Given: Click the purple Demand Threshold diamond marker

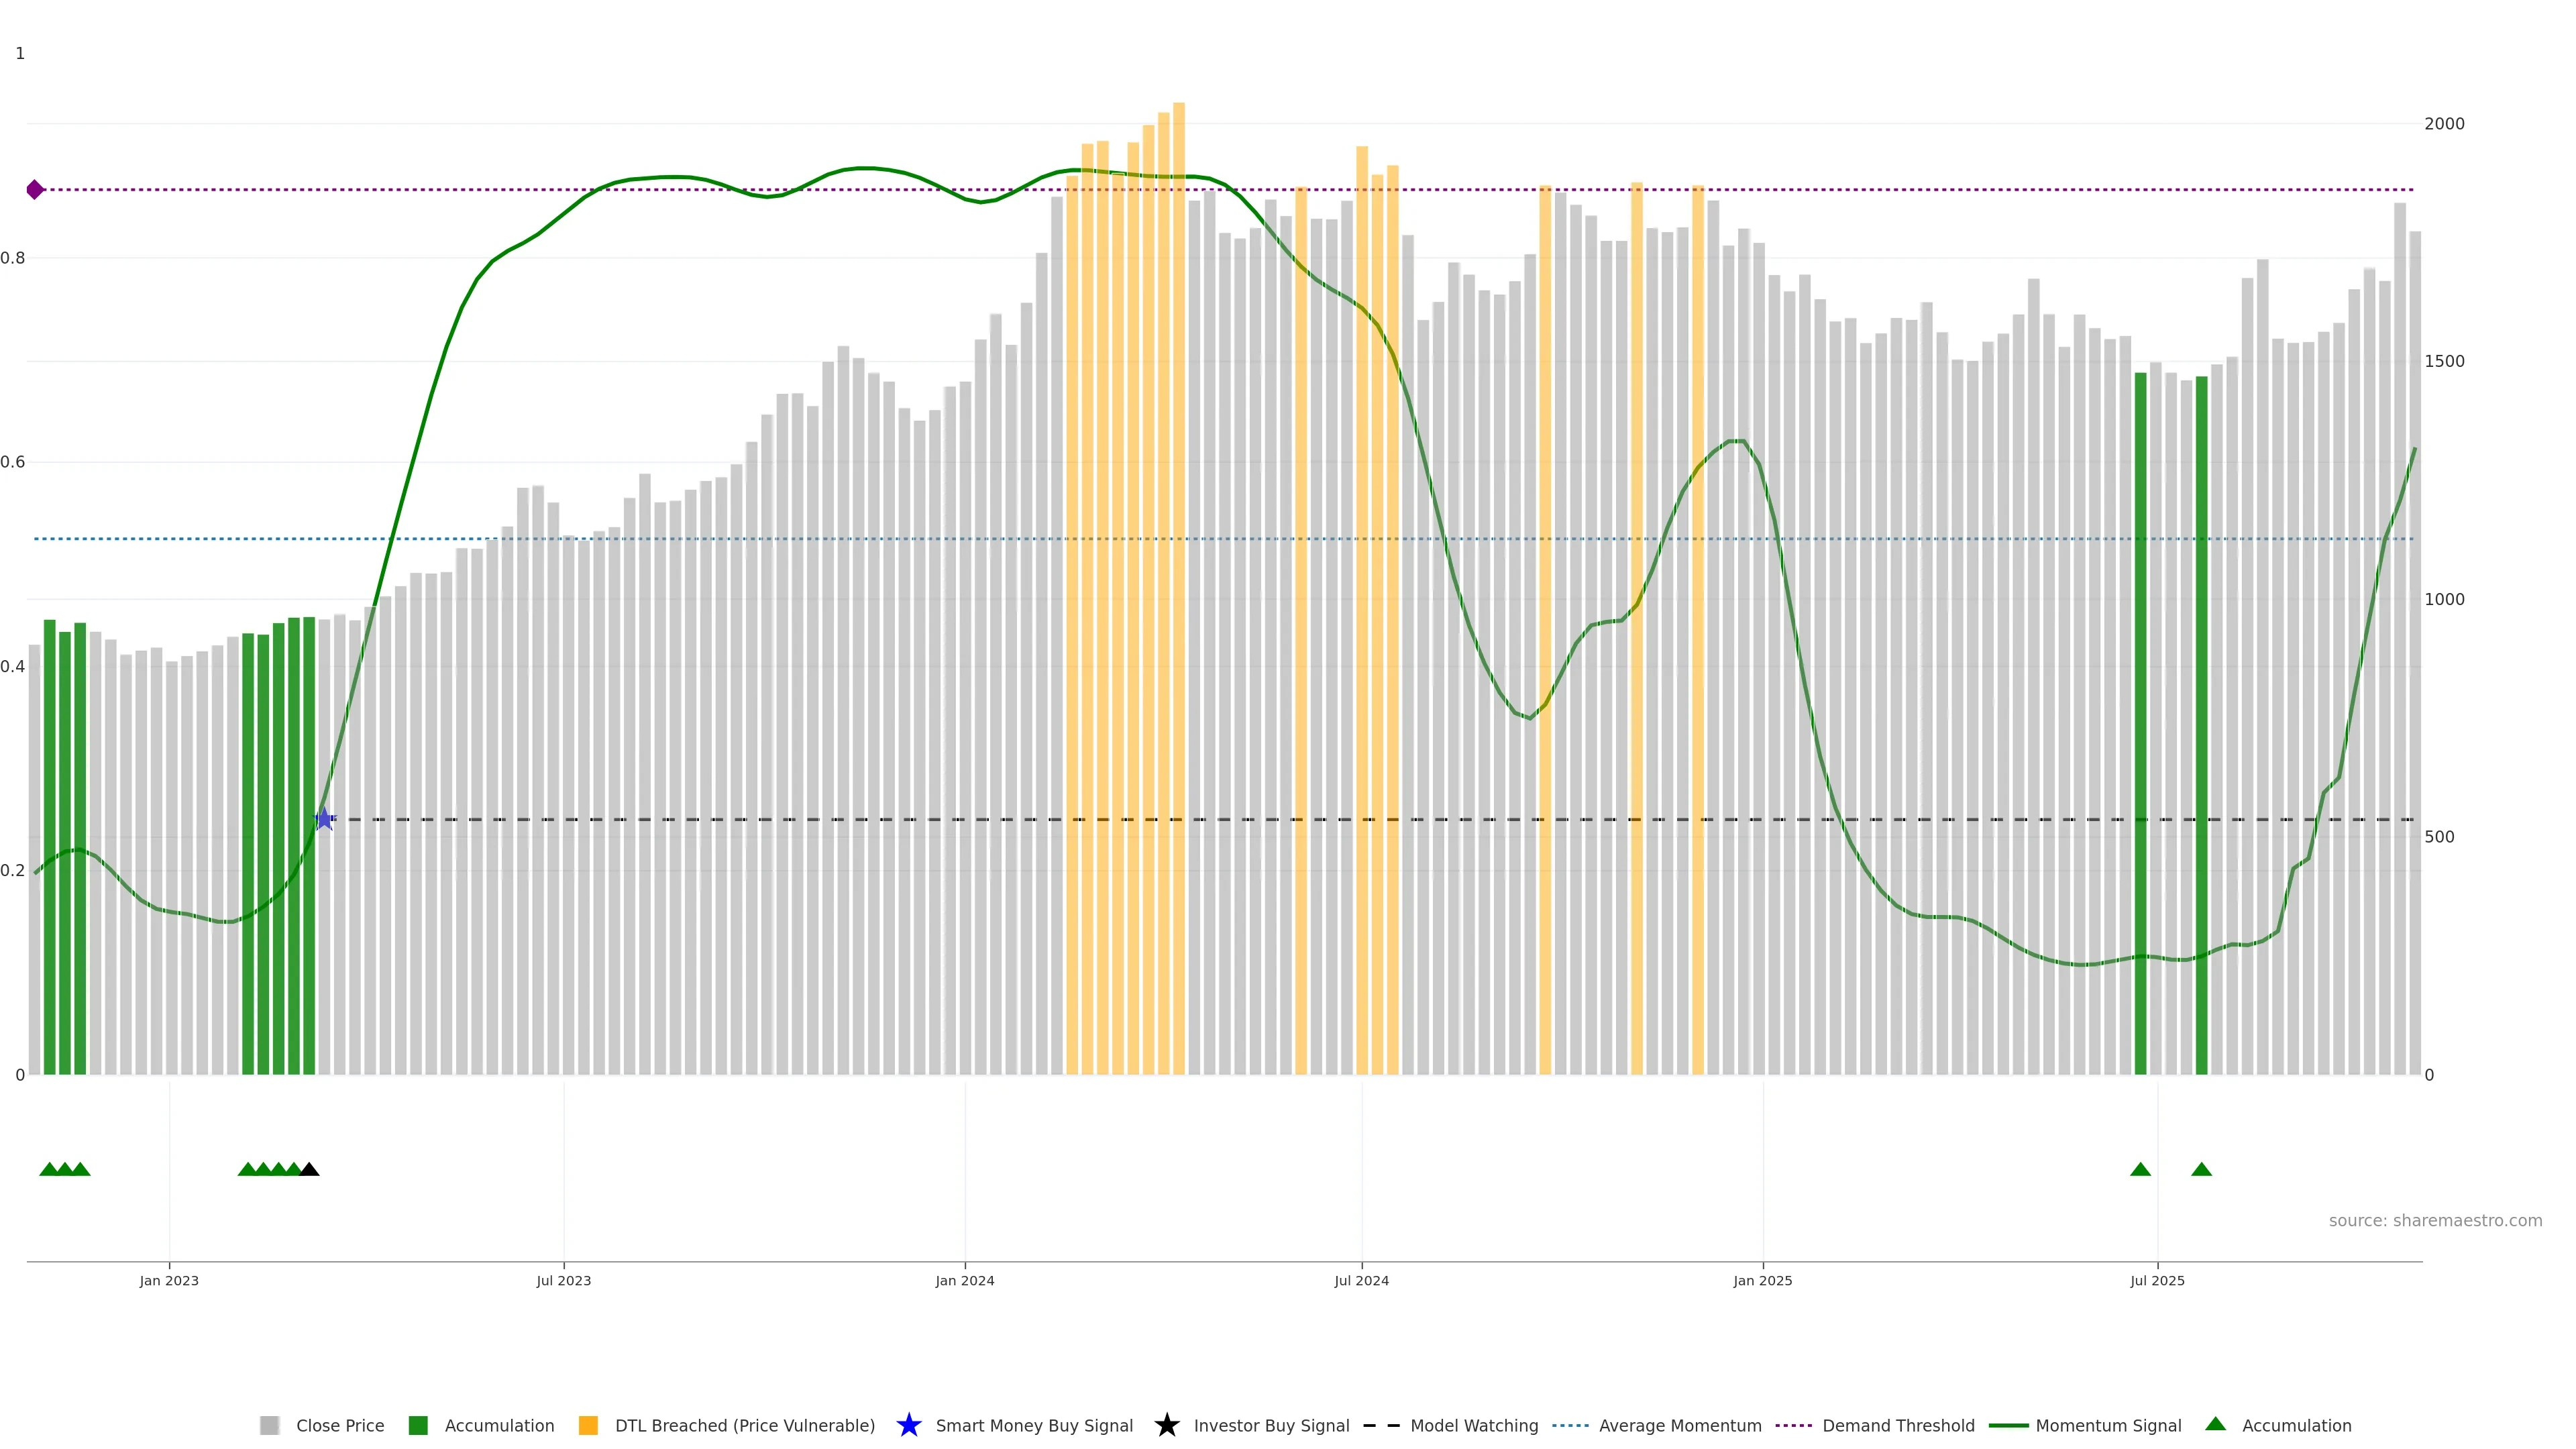Looking at the screenshot, I should [35, 190].
